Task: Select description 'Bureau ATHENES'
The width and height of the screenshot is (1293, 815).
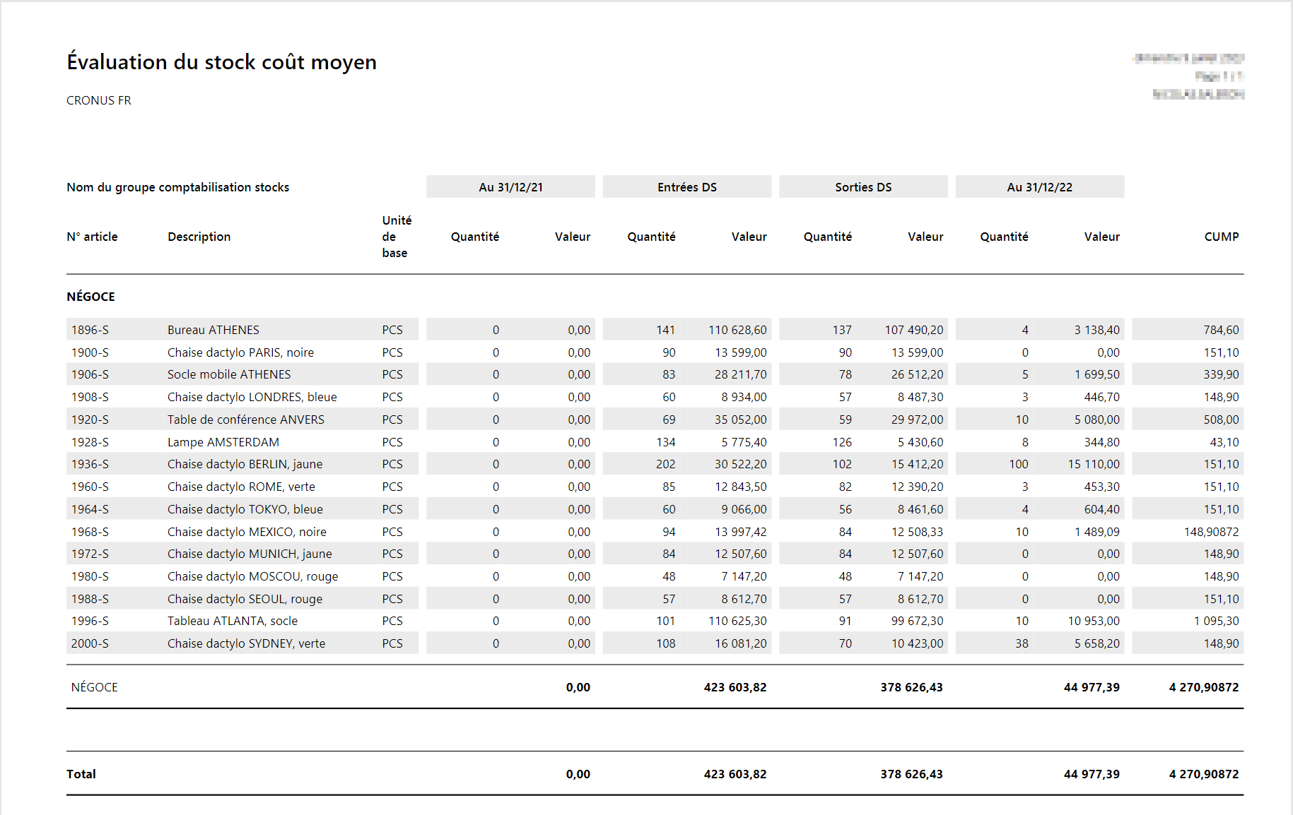Action: [213, 330]
